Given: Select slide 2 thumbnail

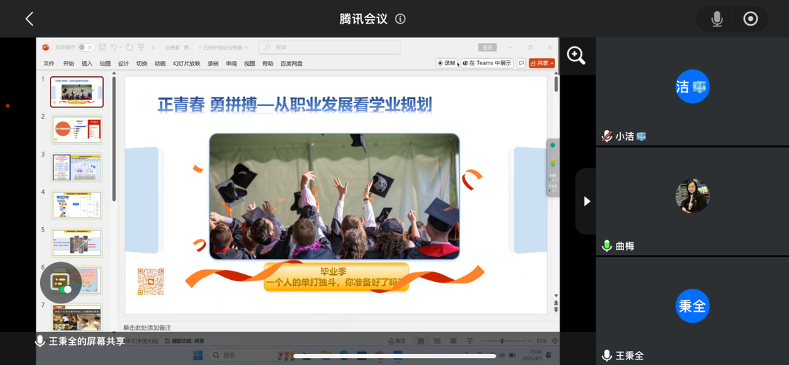Looking at the screenshot, I should pyautogui.click(x=76, y=130).
